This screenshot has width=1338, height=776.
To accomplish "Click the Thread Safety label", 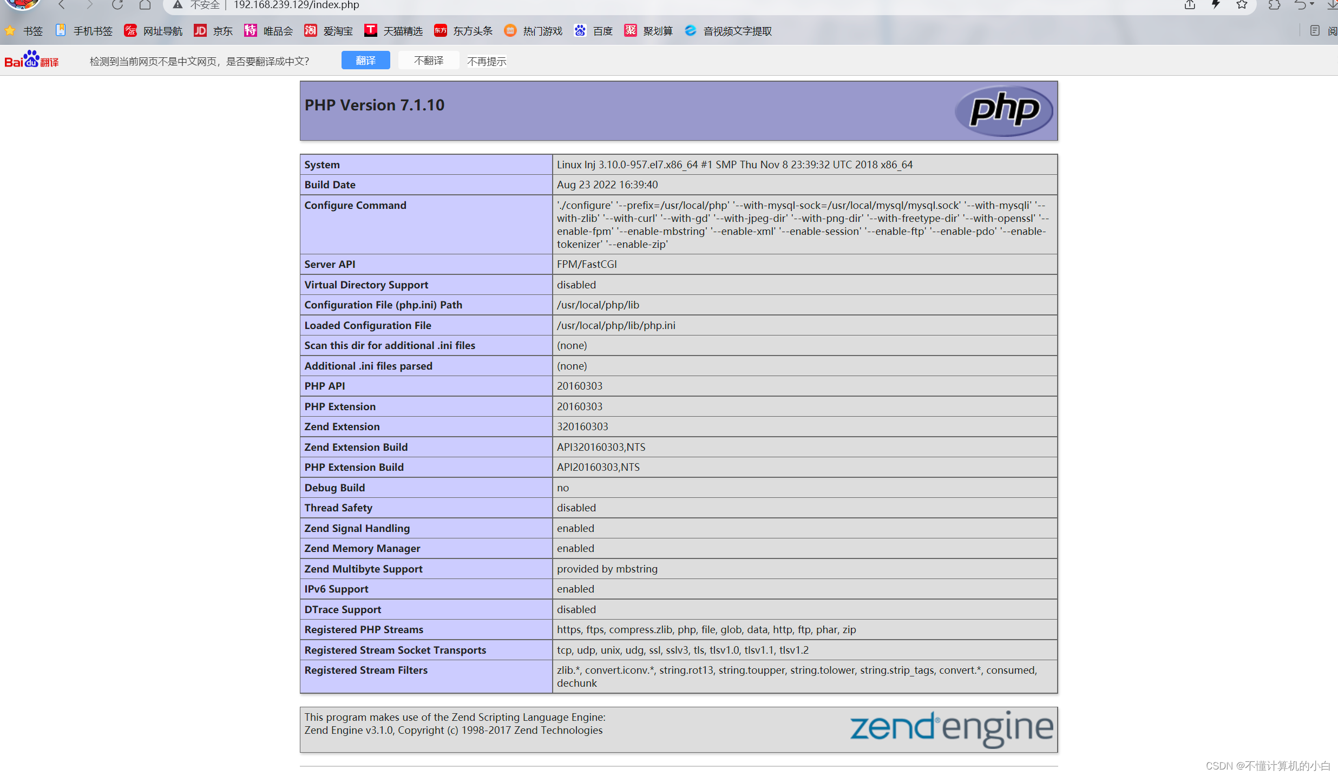I will click(x=338, y=508).
